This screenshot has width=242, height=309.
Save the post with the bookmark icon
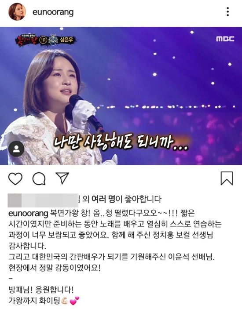(227, 178)
